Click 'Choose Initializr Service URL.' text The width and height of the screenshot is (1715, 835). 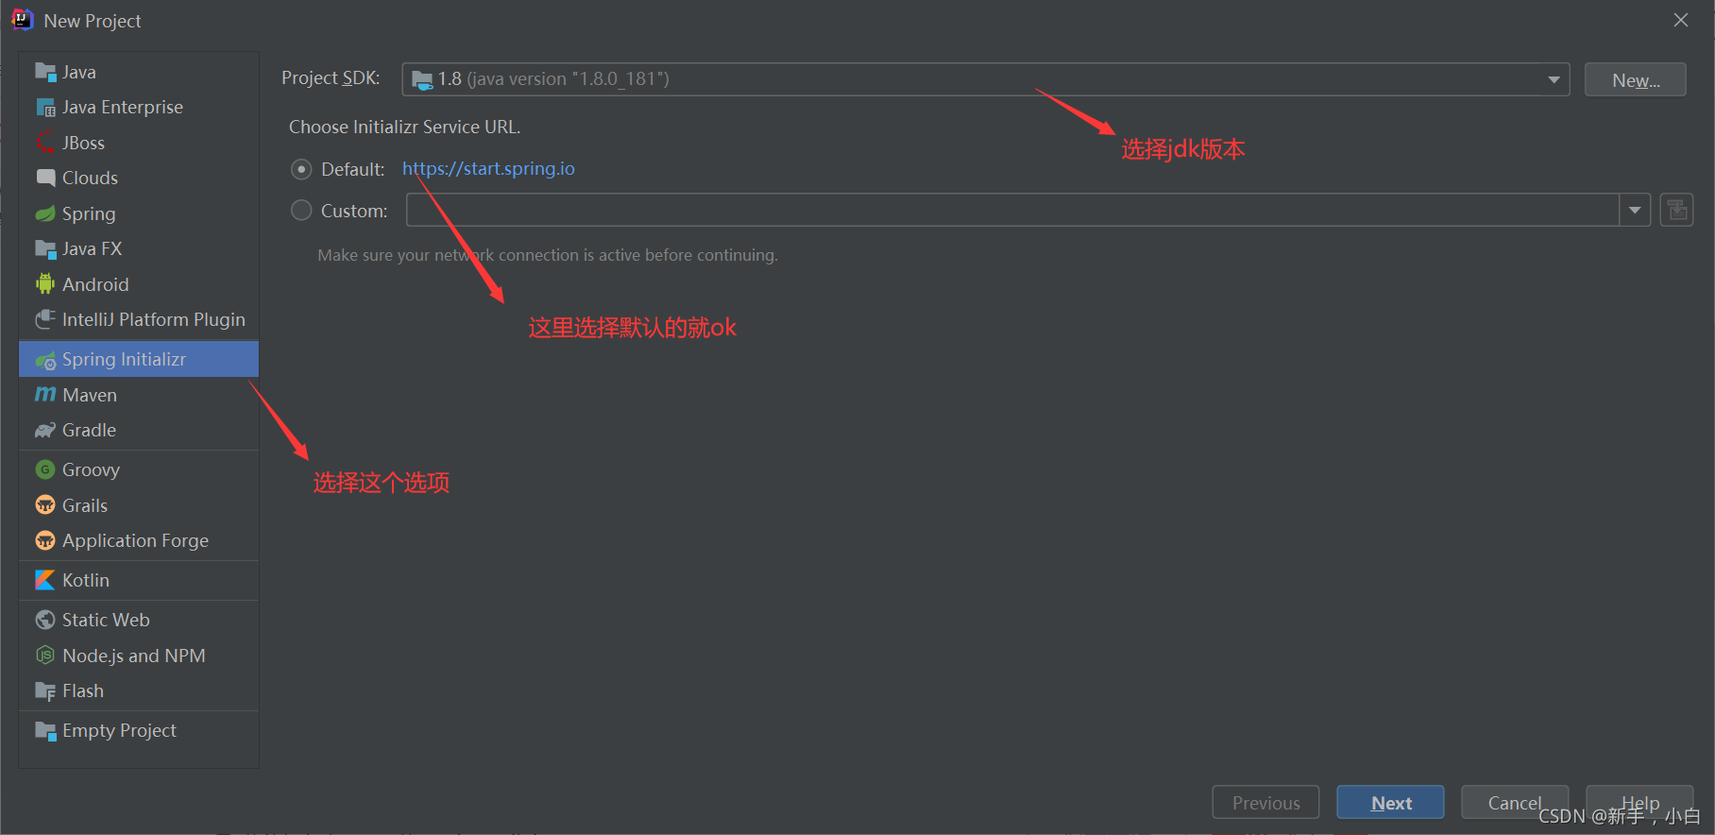pos(404,127)
